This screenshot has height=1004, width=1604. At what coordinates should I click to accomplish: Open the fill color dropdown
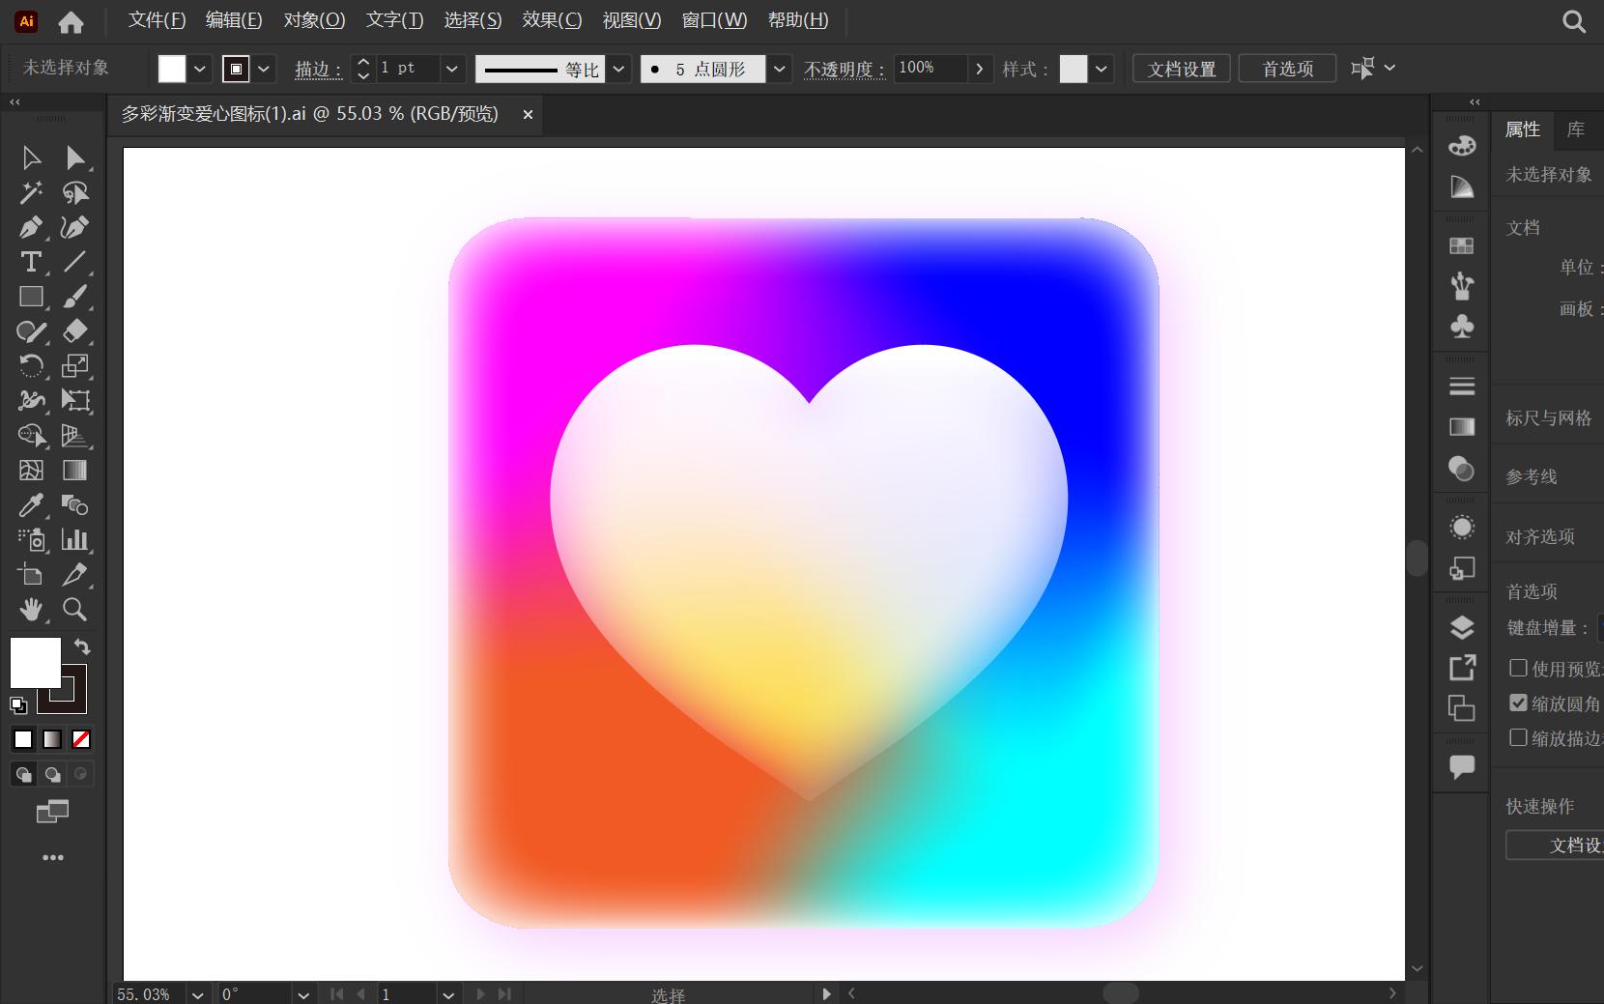200,69
